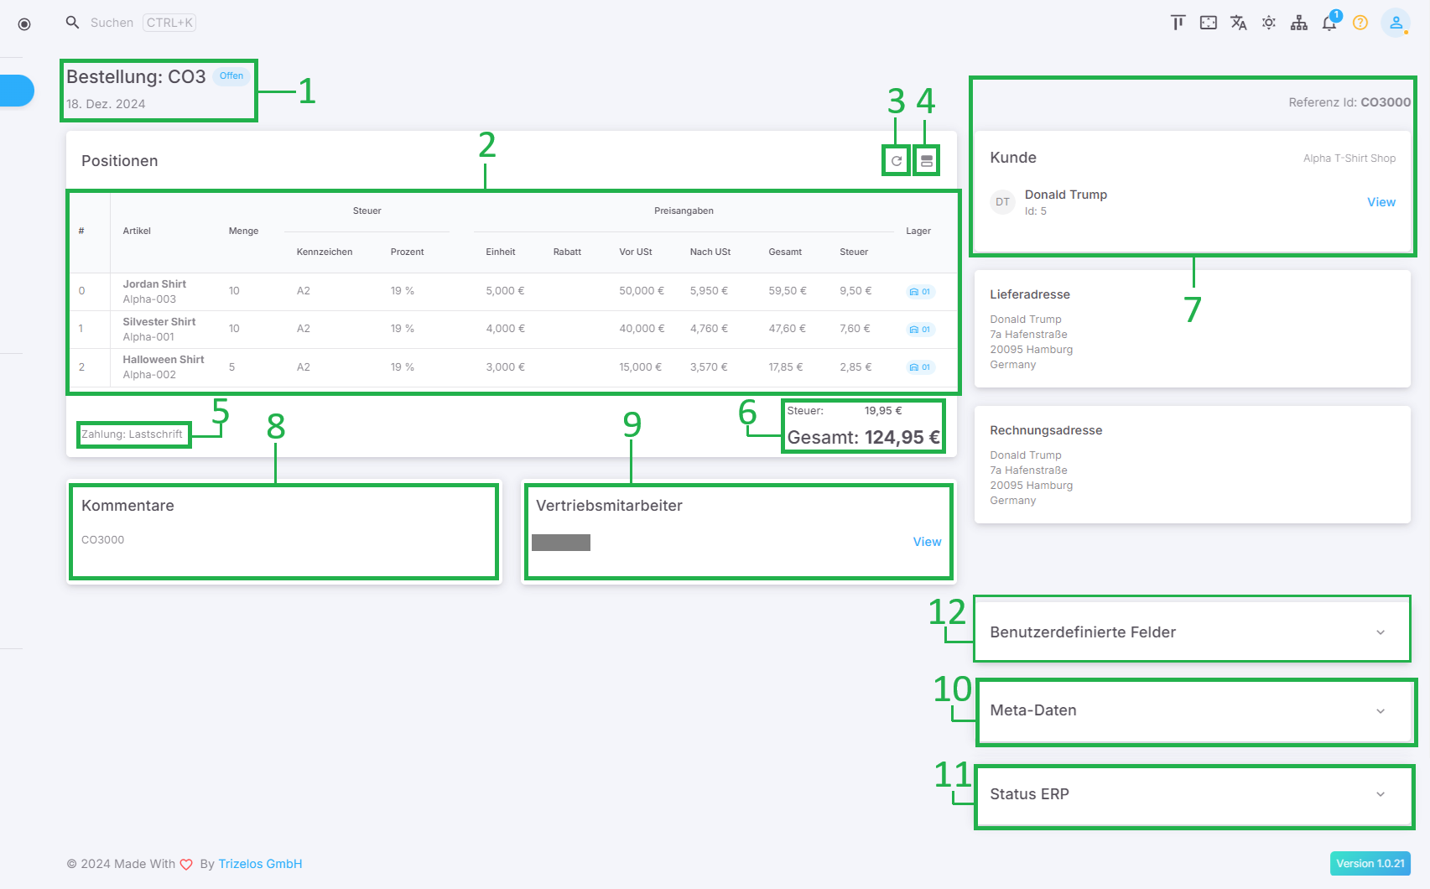Screen dimensions: 1430x889
Task: Open the Trizelos GmbH footer link
Action: pyautogui.click(x=260, y=864)
